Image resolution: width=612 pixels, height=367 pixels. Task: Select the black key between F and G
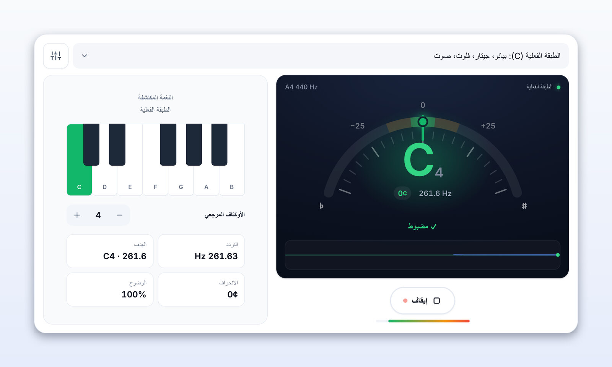pyautogui.click(x=168, y=145)
